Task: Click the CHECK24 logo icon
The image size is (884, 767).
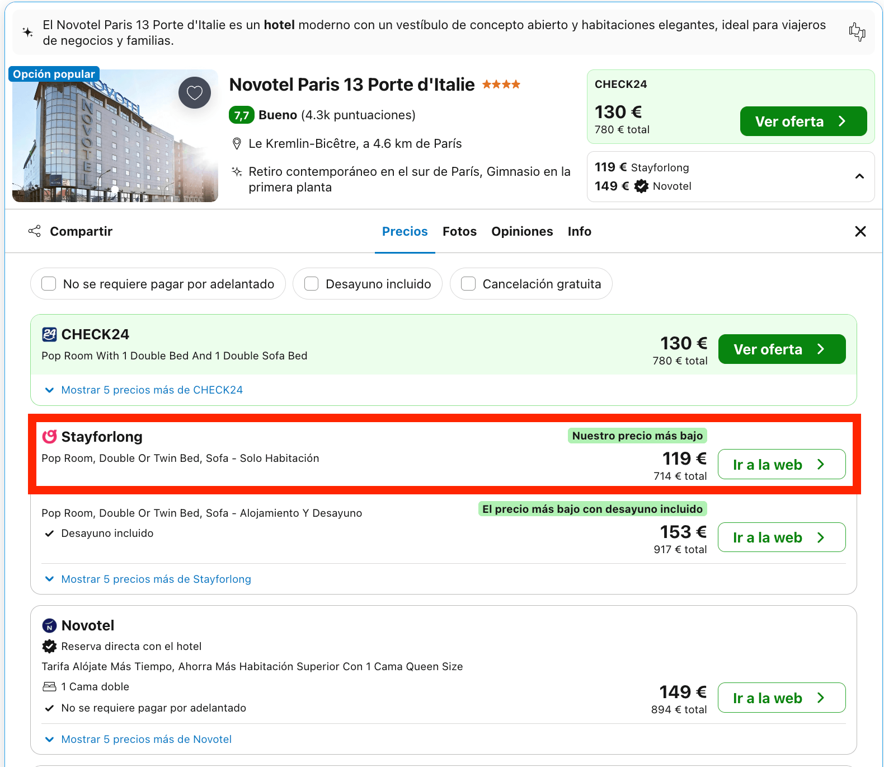Action: point(49,334)
